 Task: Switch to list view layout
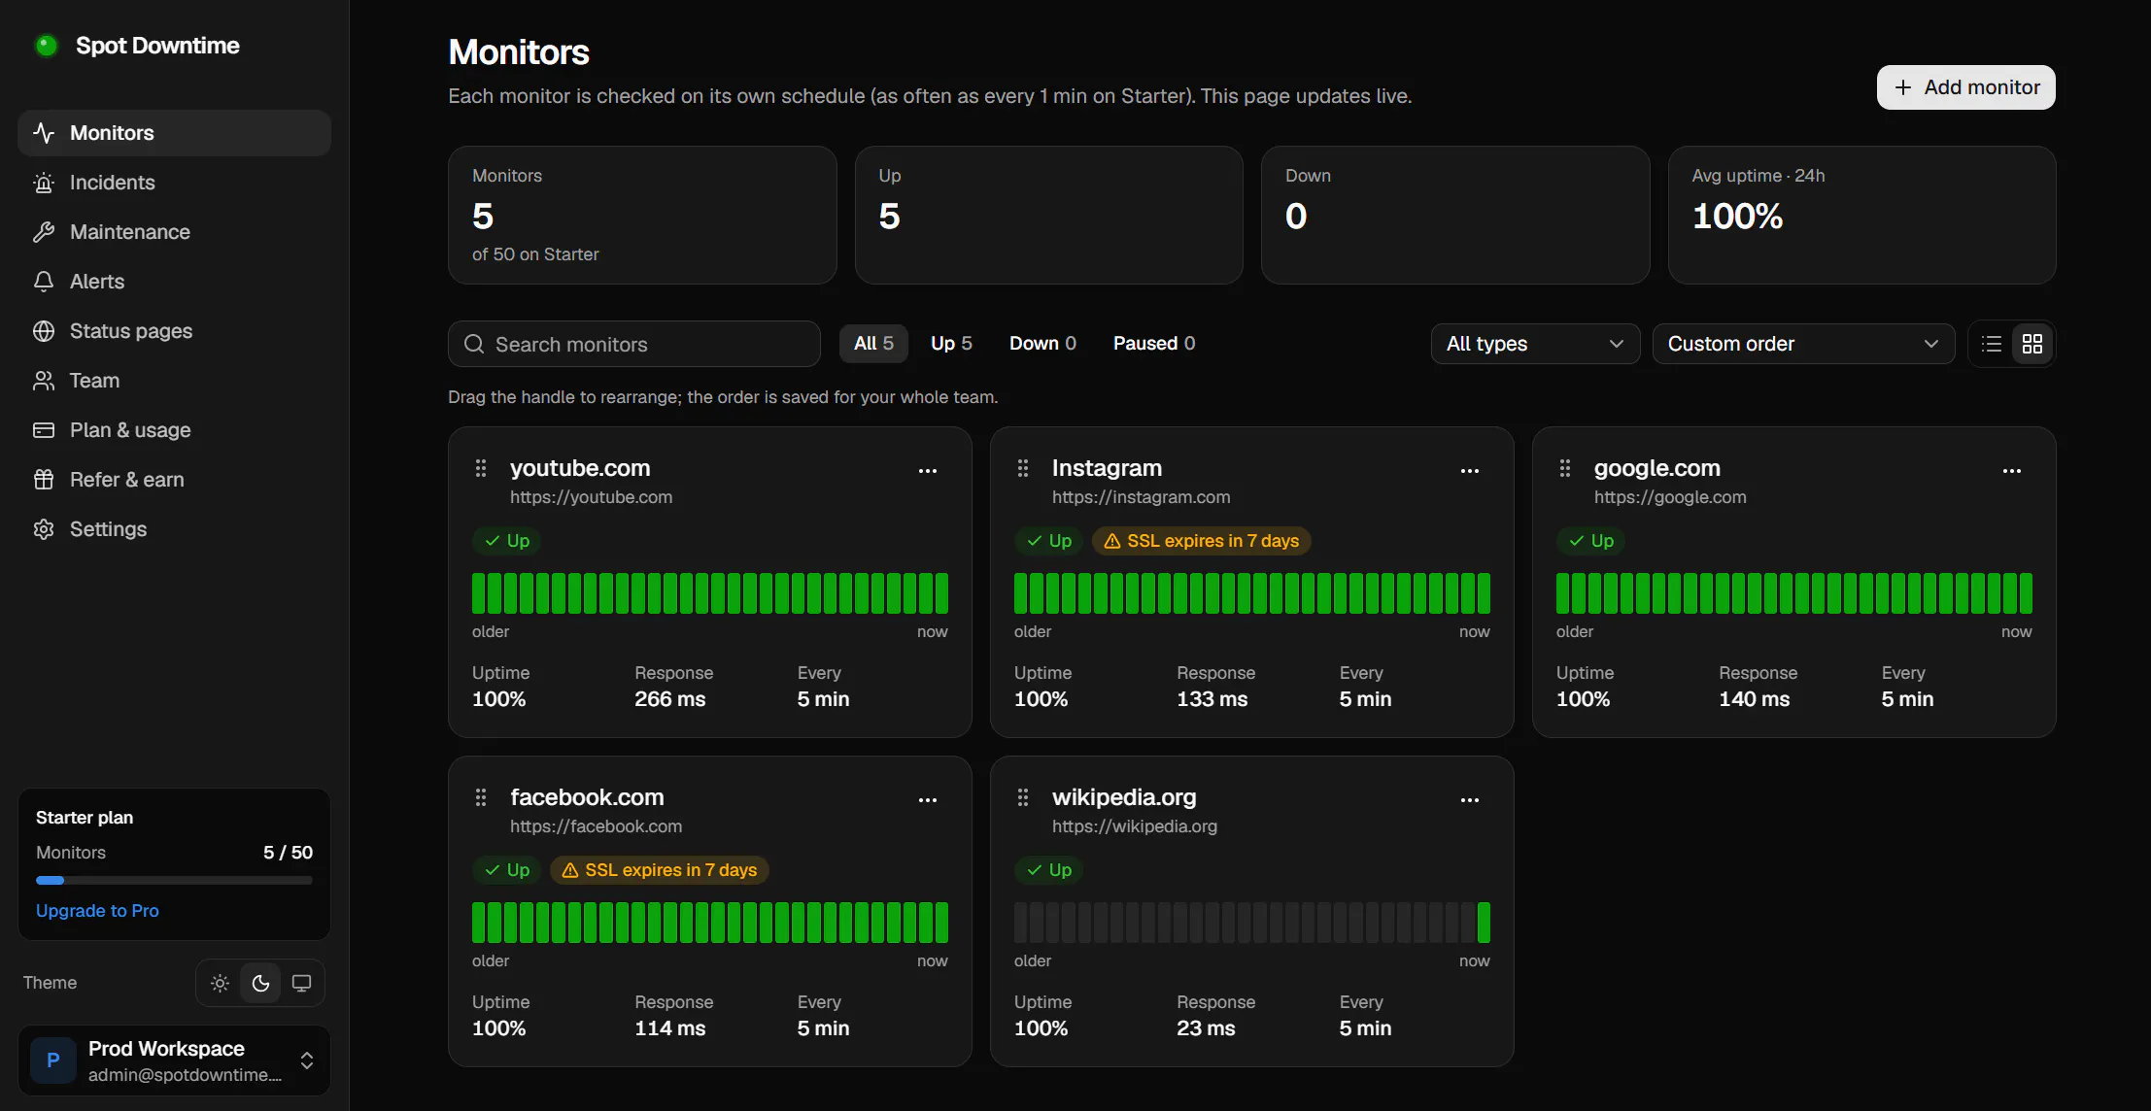1992,344
